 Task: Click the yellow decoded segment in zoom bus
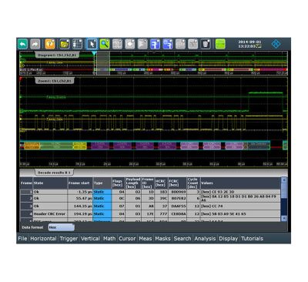click(x=80, y=146)
